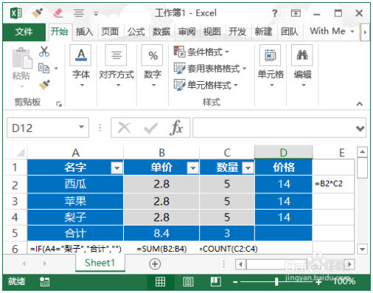The width and height of the screenshot is (373, 293).
Task: Open the 名字 column filter dropdown
Action: point(116,168)
